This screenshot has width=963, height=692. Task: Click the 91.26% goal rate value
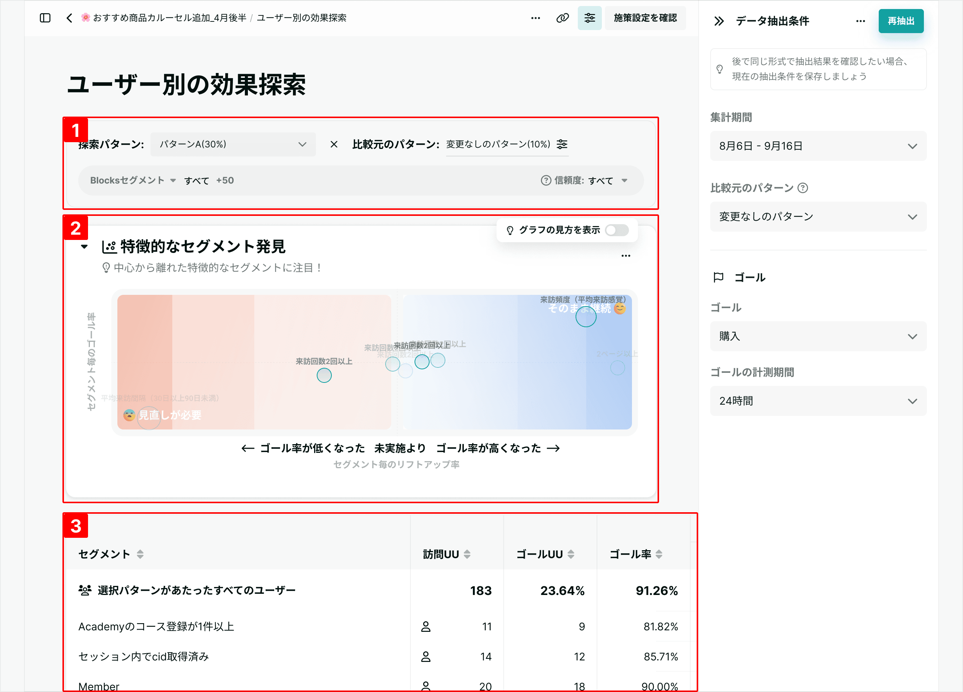[x=656, y=590]
